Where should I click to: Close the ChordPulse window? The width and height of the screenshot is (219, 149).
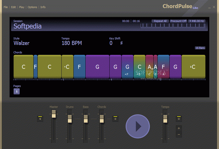click(x=214, y=7)
